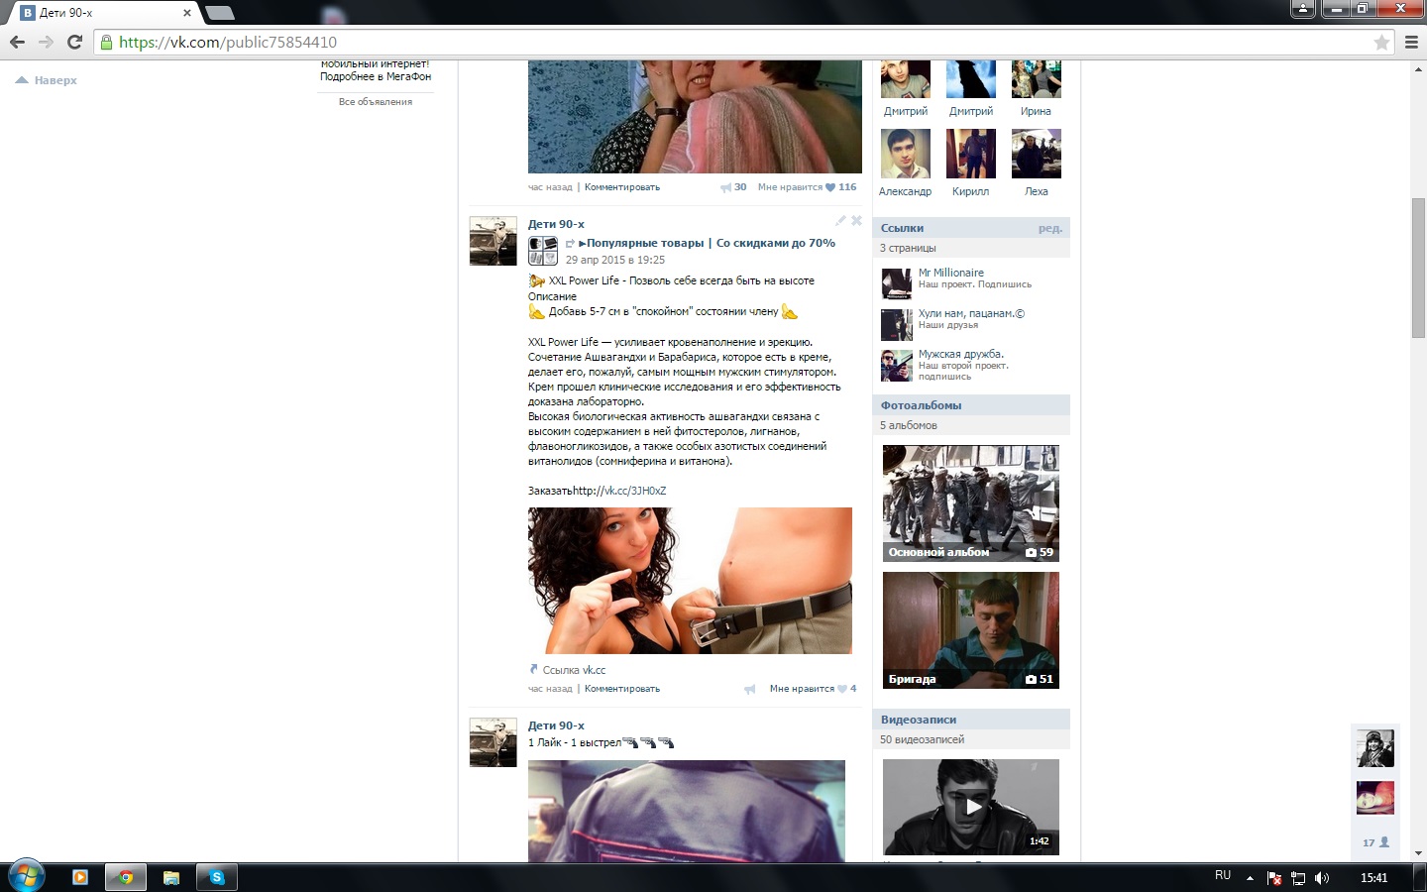Bookmark this page with the star

click(1381, 42)
